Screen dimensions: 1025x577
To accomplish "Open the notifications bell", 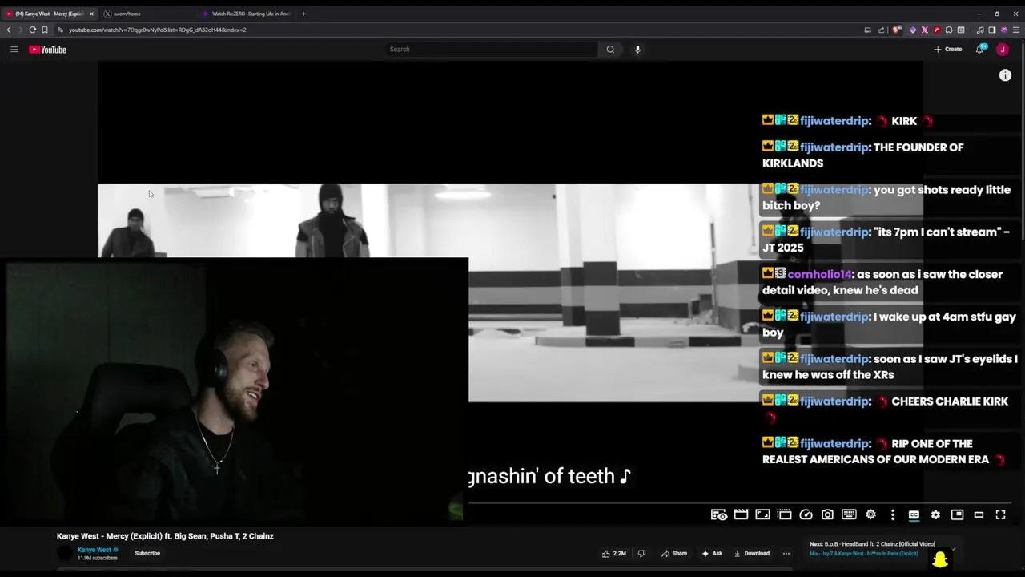I will pyautogui.click(x=979, y=50).
